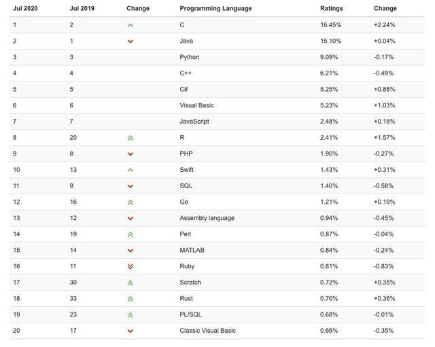The width and height of the screenshot is (435, 347).
Task: Click the 16.45% rating for C
Action: tap(330, 25)
